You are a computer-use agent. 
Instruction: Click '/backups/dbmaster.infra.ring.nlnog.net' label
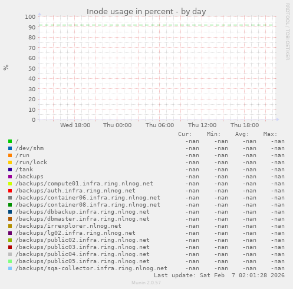coord(83,219)
